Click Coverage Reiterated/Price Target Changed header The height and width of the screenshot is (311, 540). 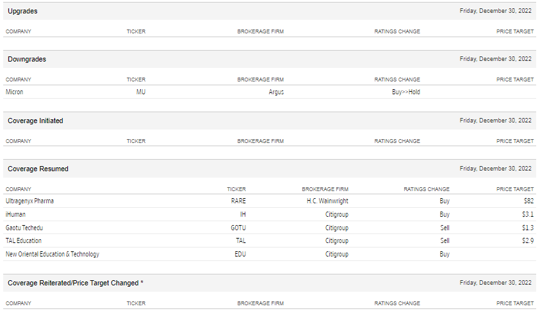76,283
